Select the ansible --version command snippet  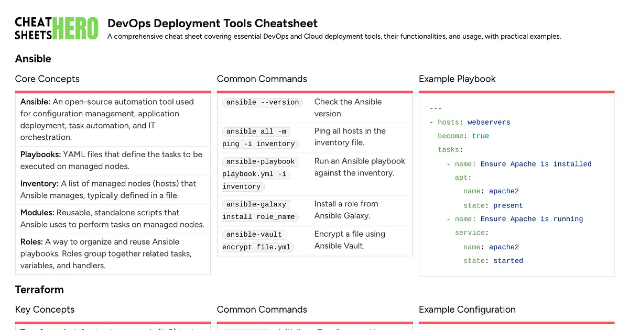coord(262,102)
